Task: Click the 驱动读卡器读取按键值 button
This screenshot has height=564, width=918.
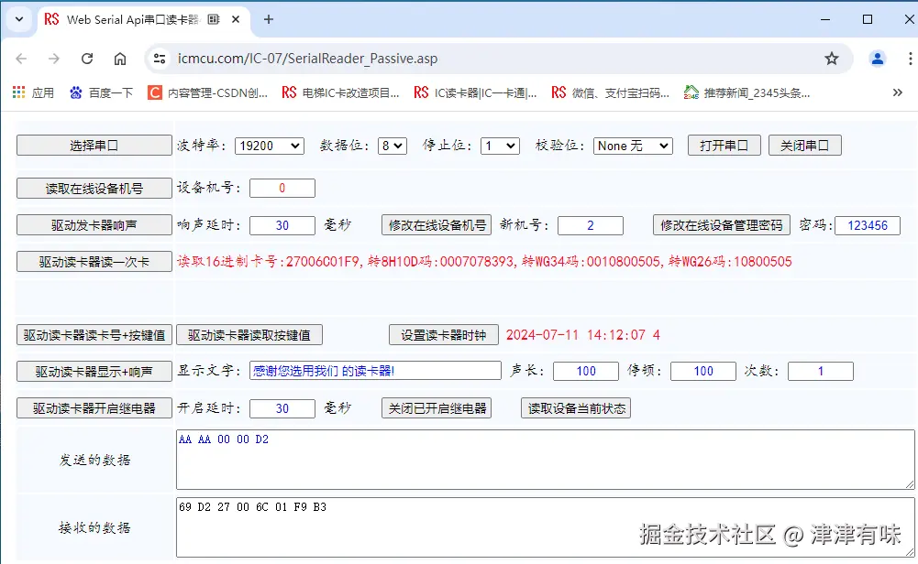Action: pyautogui.click(x=249, y=335)
